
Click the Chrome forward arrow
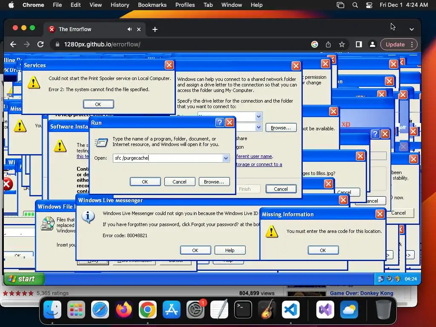pyautogui.click(x=27, y=44)
